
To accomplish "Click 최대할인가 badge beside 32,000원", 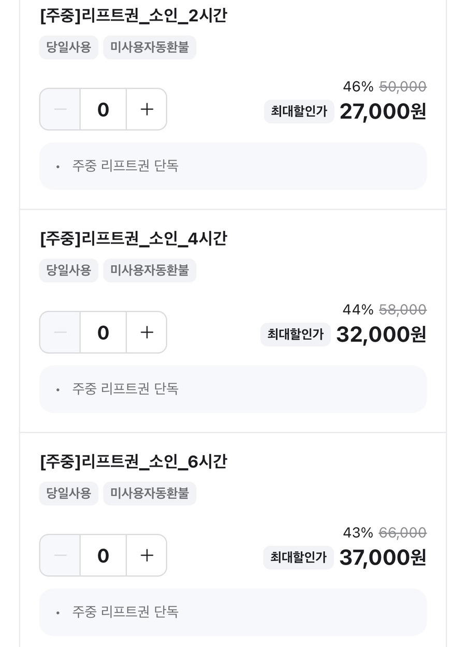I will 296,335.
